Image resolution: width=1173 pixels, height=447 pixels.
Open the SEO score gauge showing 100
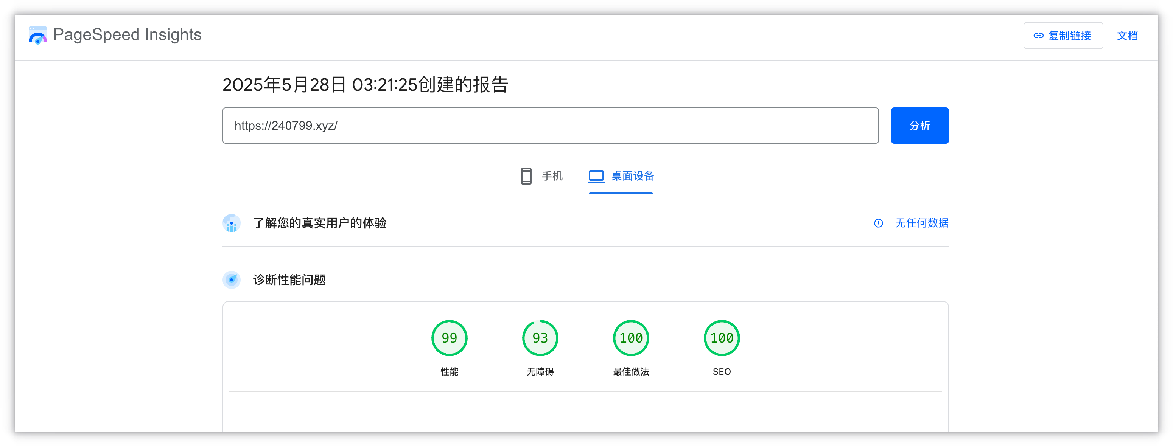722,338
